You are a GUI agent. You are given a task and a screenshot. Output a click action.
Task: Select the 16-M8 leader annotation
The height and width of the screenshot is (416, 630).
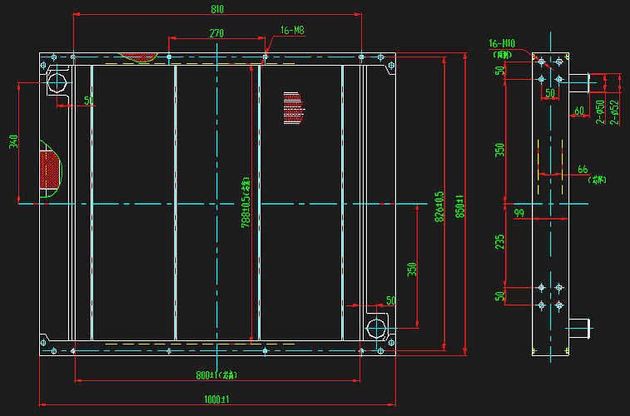(x=292, y=31)
